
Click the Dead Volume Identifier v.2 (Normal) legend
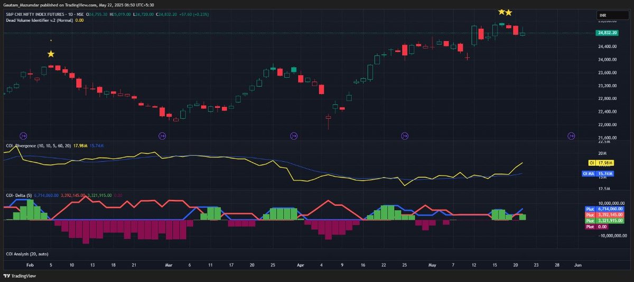[39, 20]
